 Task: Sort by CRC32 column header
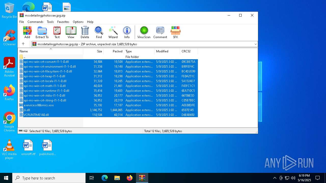point(189,51)
